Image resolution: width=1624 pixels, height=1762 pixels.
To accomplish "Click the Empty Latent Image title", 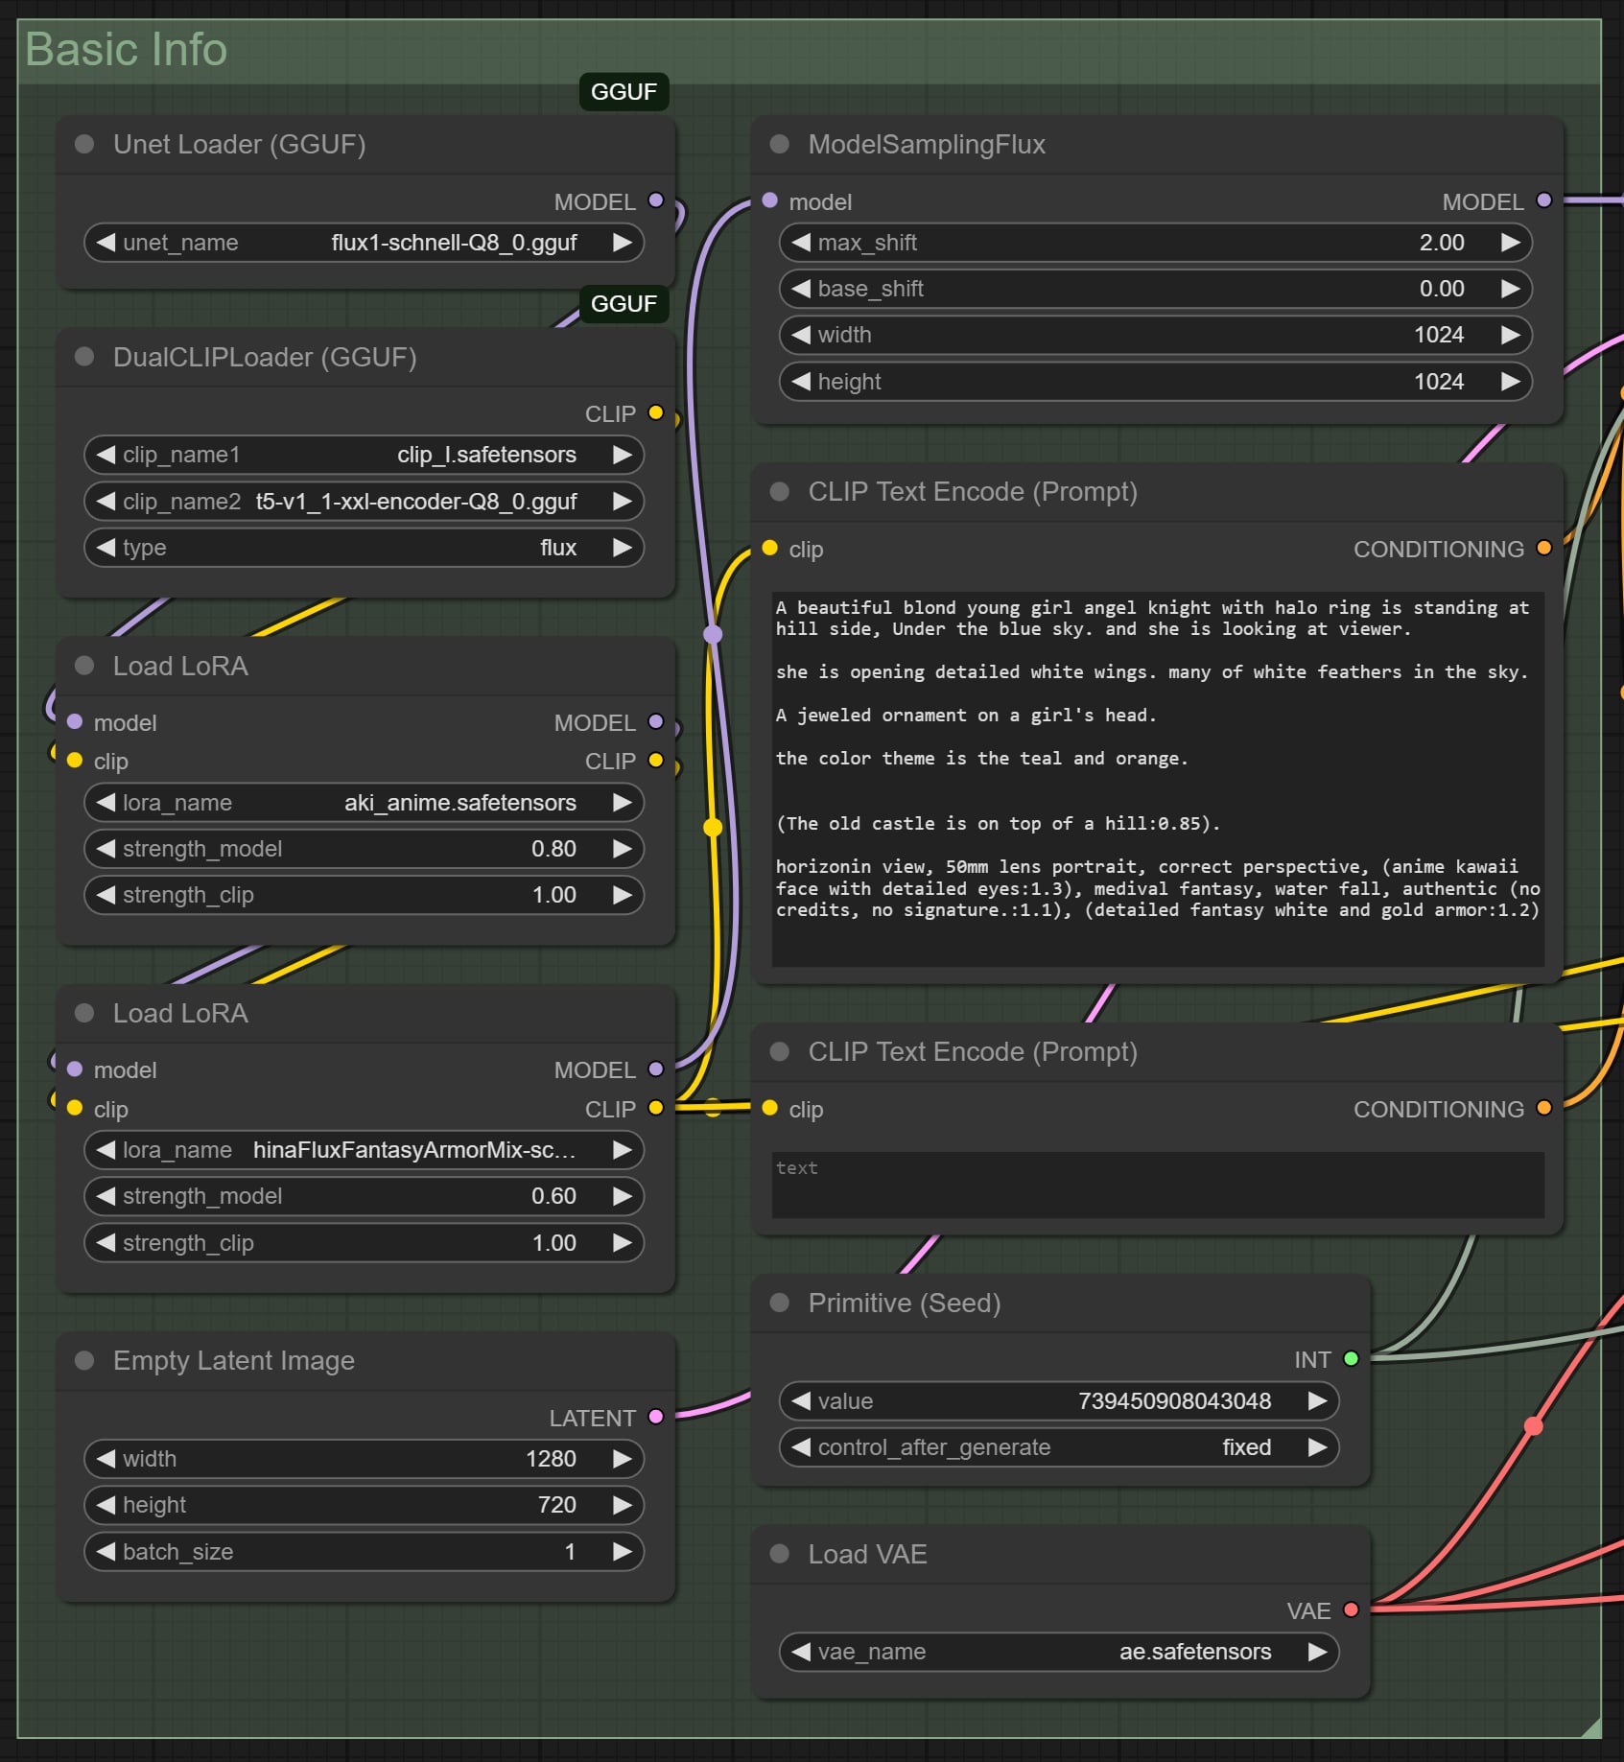I will click(x=234, y=1360).
